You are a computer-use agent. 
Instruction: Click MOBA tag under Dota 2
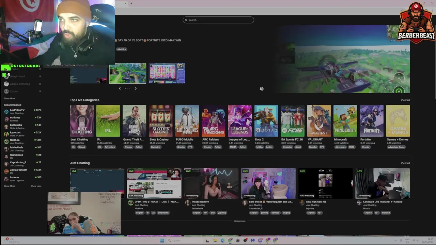coord(259,147)
